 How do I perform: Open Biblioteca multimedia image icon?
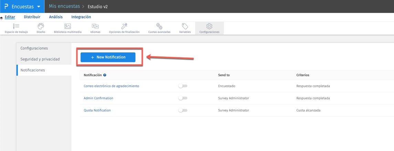pyautogui.click(x=67, y=26)
